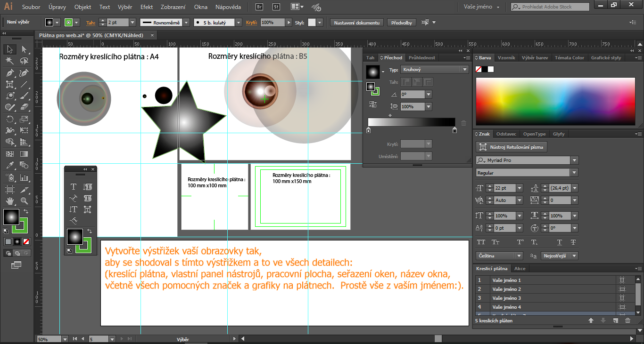This screenshot has height=344, width=644.
Task: Expand the Myriad Pro font dropdown
Action: [x=574, y=160]
